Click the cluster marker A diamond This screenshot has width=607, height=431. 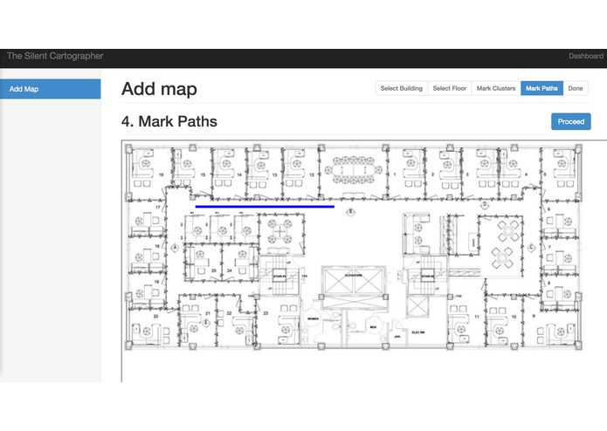pyautogui.click(x=175, y=248)
